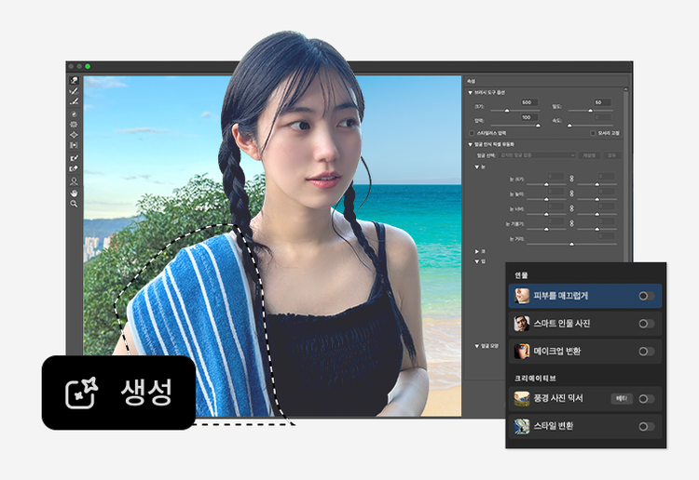
Task: Click the density field showing 50
Action: (x=602, y=102)
